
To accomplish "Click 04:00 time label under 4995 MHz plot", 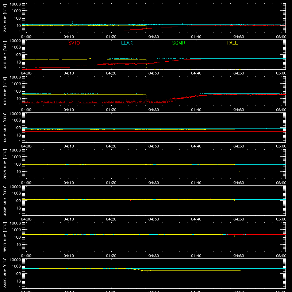I will point(26,219).
